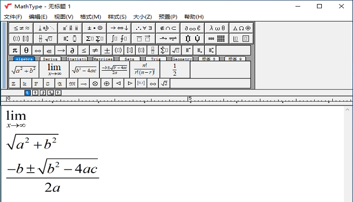Screen dimensions: 353x202
Task: Open the summation templates palette
Action: [95, 38]
